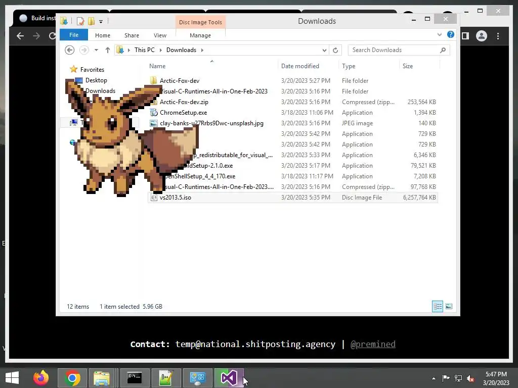This screenshot has height=388, width=518.
Task: Select the Arctic-Fox-dev folder icon
Action: pos(153,80)
